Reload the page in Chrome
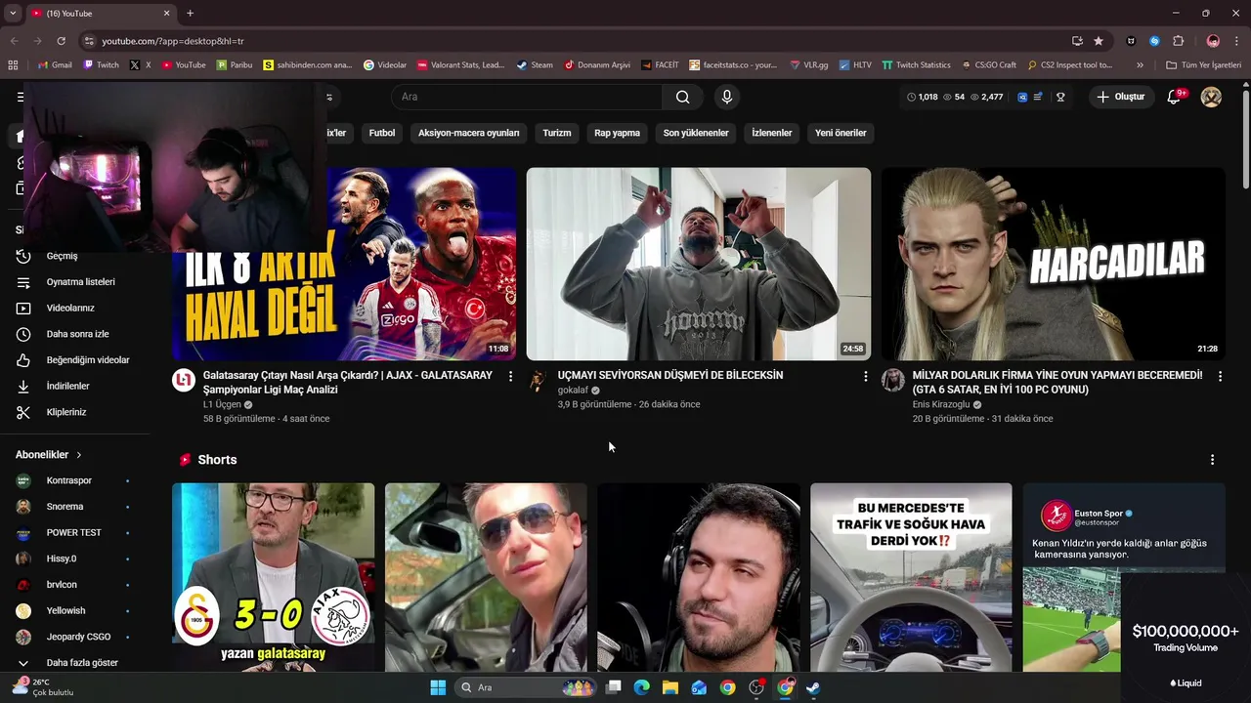Image resolution: width=1251 pixels, height=703 pixels. click(x=61, y=41)
